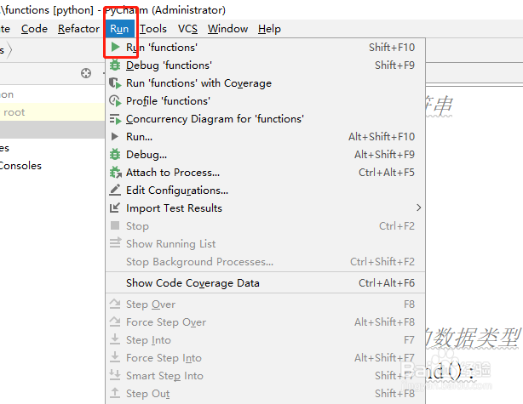Select Run 'functions' menu entry
The image size is (523, 404).
[x=265, y=48]
